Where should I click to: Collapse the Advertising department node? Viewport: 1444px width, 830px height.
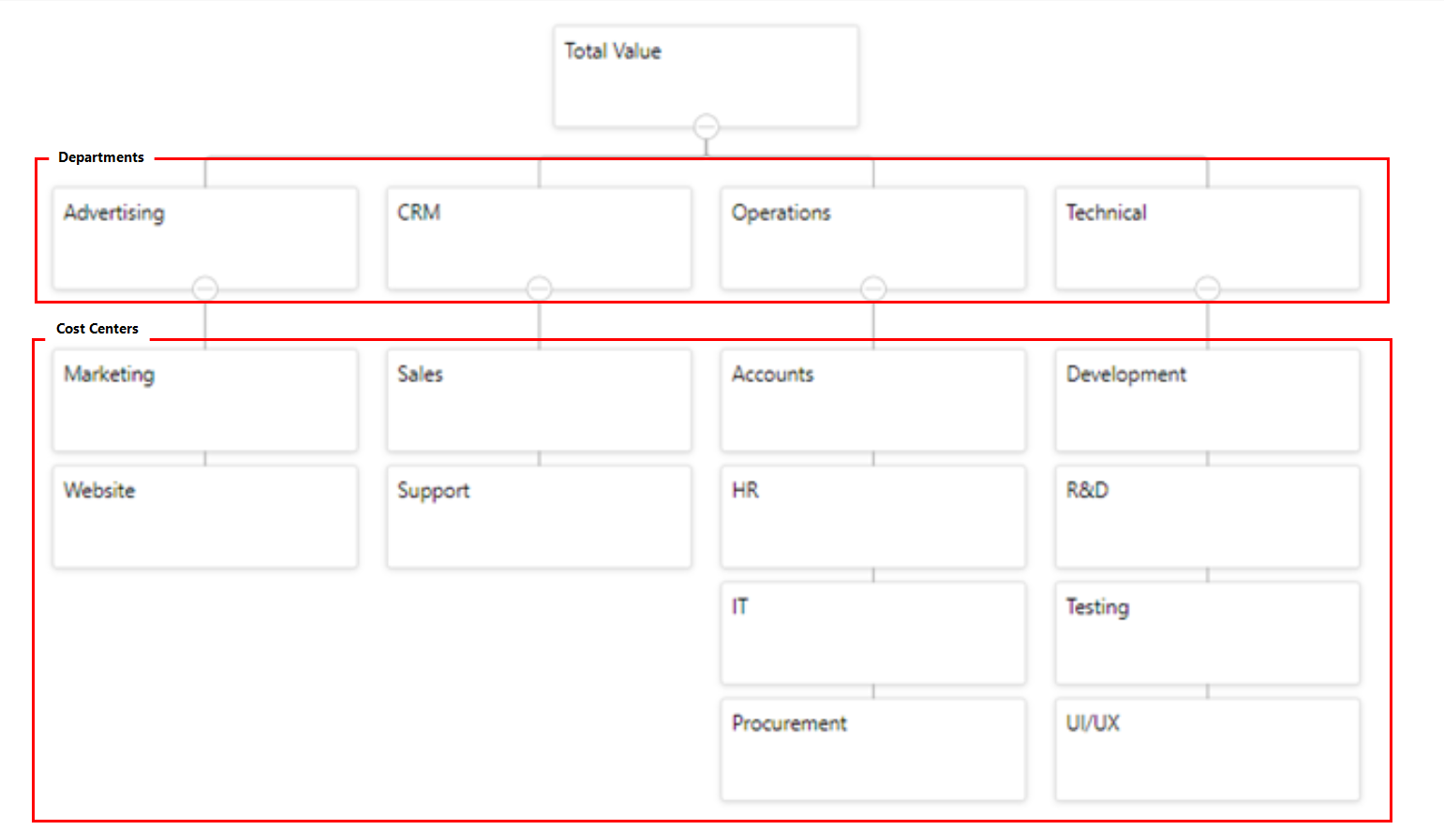(x=205, y=288)
